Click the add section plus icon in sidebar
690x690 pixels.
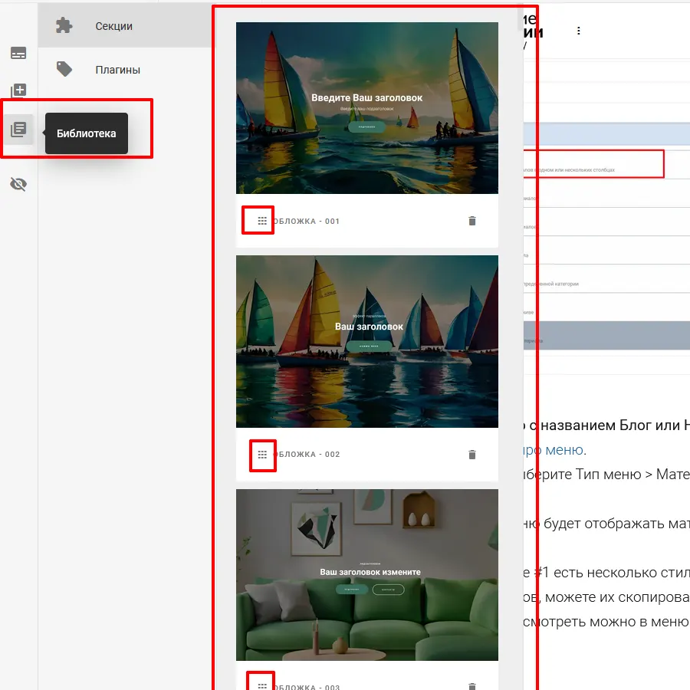pos(19,91)
